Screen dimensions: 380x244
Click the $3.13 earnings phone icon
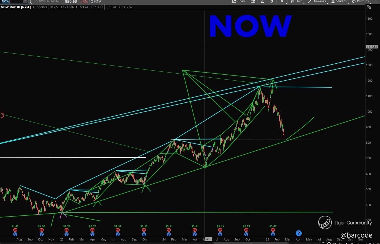click(x=220, y=230)
